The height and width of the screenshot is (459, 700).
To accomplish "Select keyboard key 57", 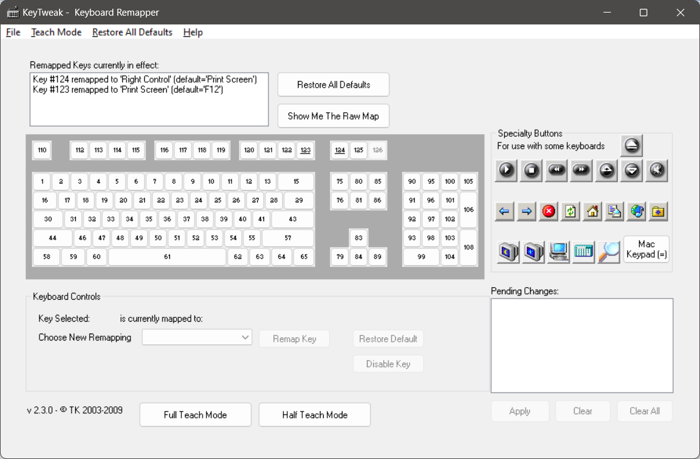I will pos(288,238).
